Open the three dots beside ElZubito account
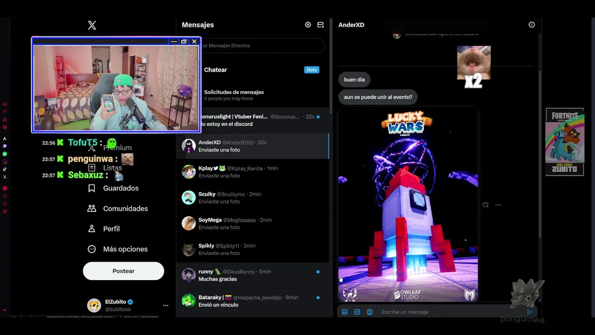 point(165,305)
